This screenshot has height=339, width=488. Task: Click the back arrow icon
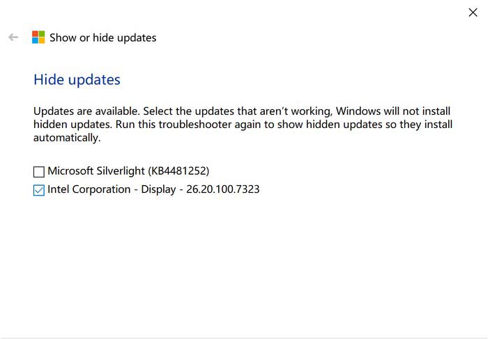(13, 38)
